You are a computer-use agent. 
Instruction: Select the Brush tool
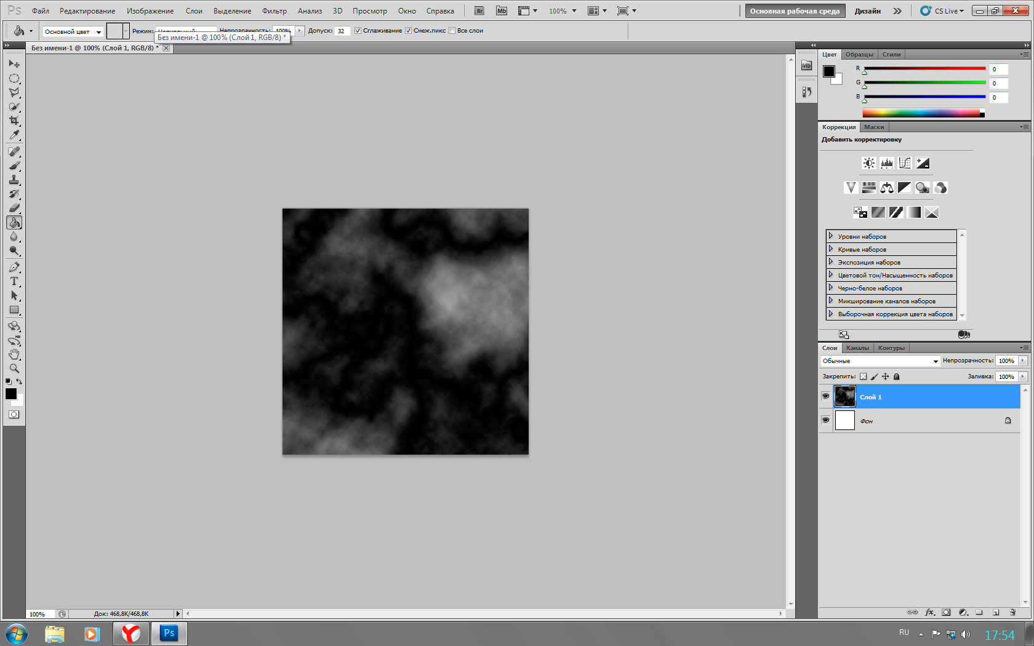click(x=14, y=165)
